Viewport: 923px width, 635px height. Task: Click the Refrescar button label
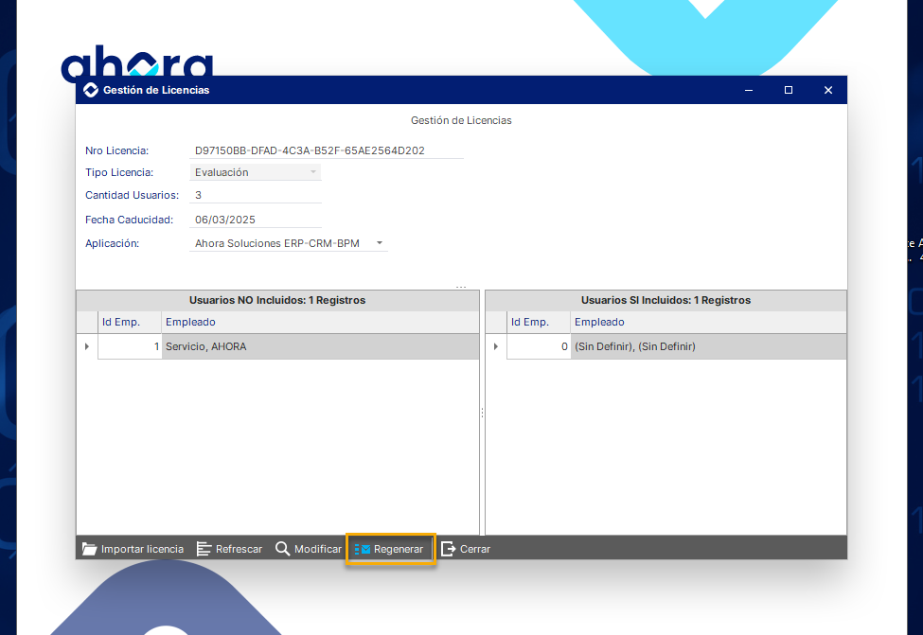tap(239, 549)
